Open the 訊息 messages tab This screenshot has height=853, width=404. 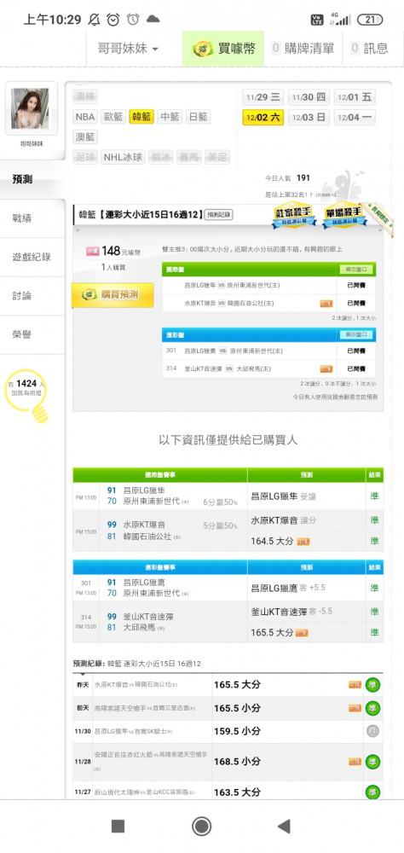tap(370, 49)
